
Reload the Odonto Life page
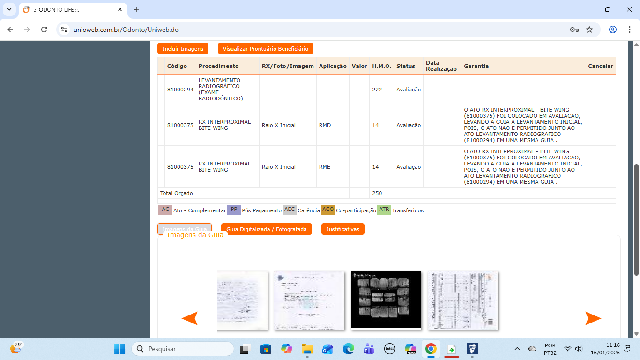pyautogui.click(x=44, y=30)
